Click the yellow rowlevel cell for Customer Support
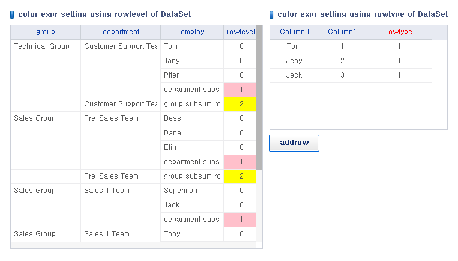Viewport: 458px width, 261px height. pyautogui.click(x=240, y=104)
